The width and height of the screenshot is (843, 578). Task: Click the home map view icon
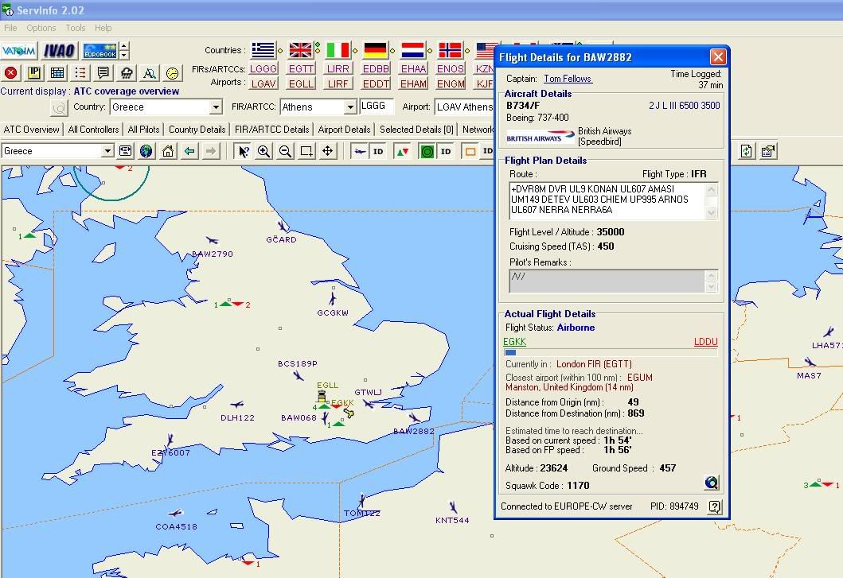point(168,151)
